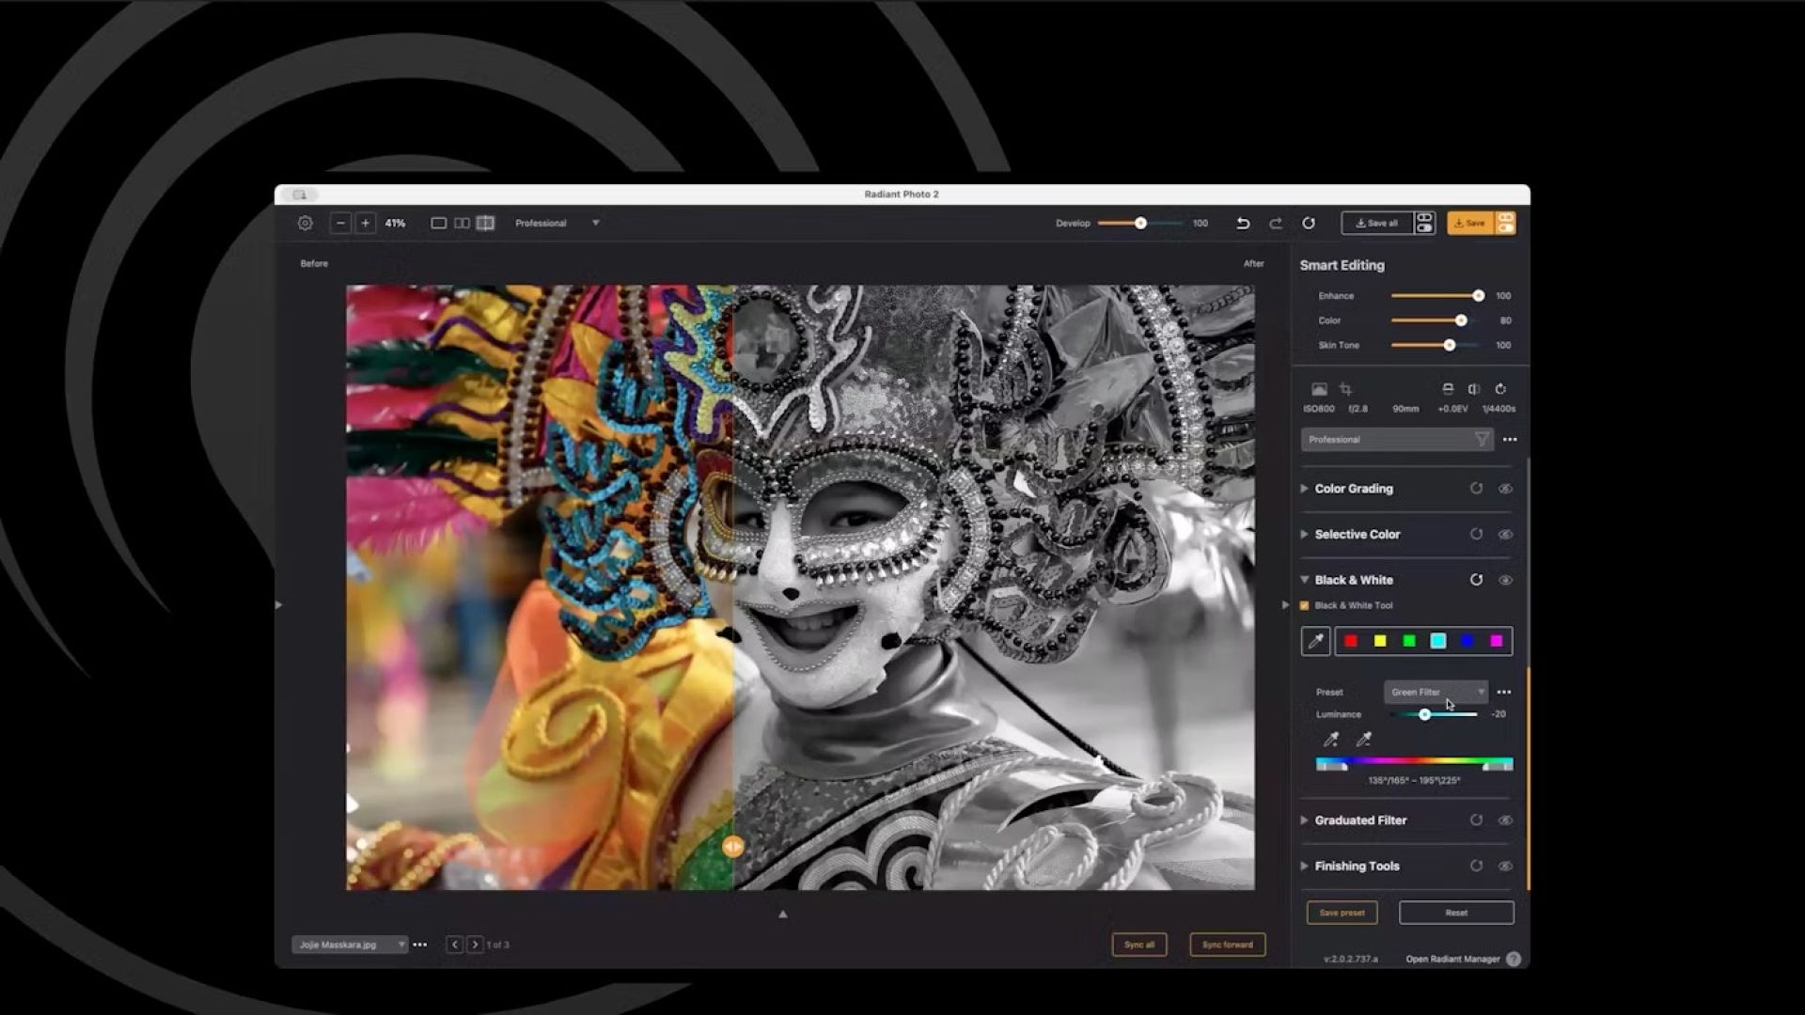Uncheck the Black & White Tool checkbox
The image size is (1805, 1015).
(x=1305, y=606)
